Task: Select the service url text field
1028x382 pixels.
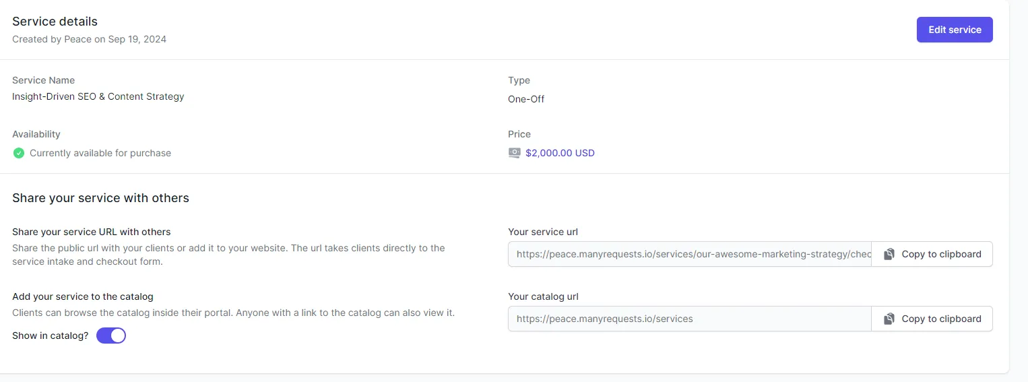Action: (x=690, y=254)
